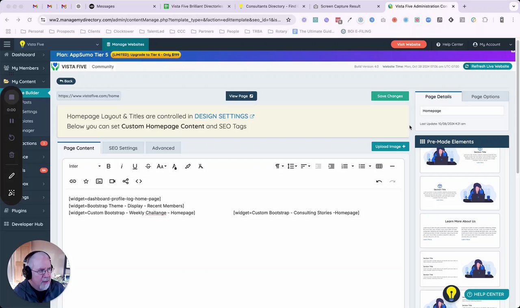
Task: Click the Visit Website button
Action: [x=409, y=44]
